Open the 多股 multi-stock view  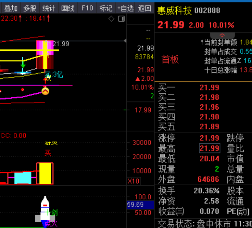[x=30, y=8]
